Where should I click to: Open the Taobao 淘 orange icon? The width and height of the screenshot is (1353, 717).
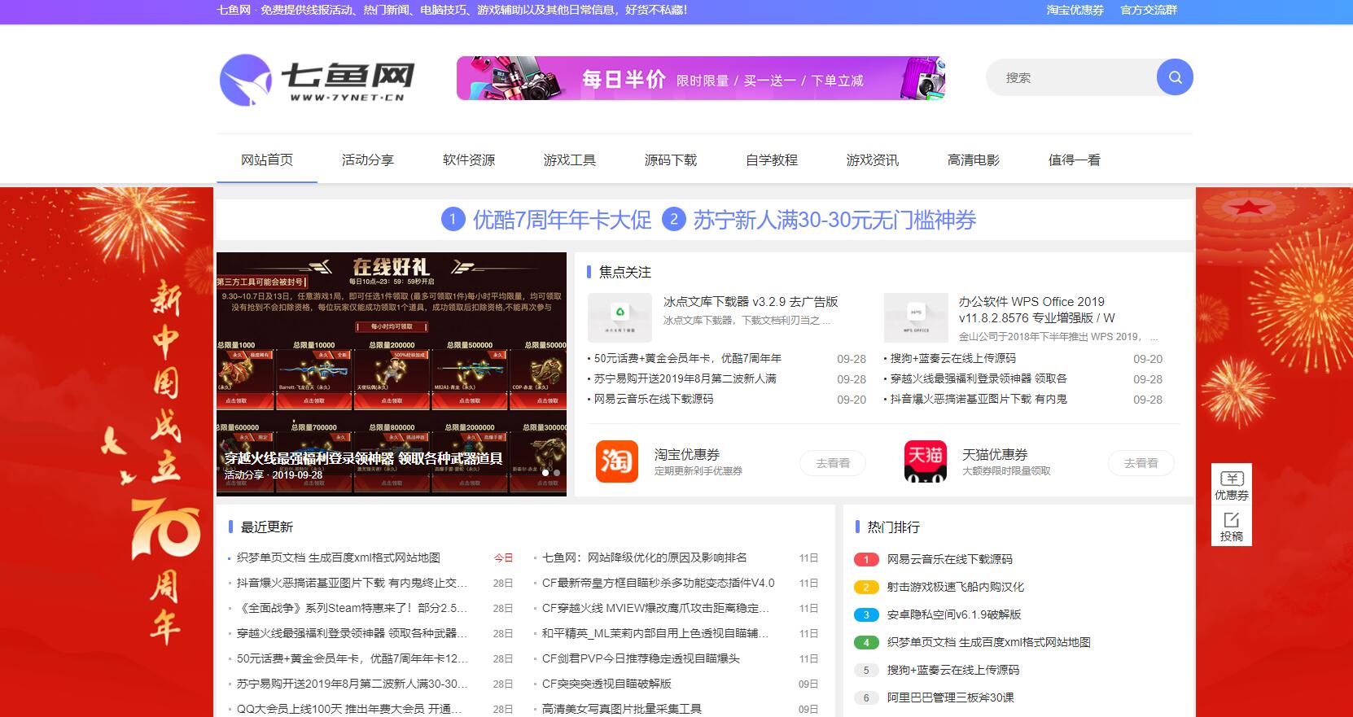coord(616,461)
